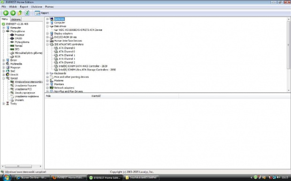291x181 pixels.
Task: Open the Raport menu in menu bar
Action: 24,7
